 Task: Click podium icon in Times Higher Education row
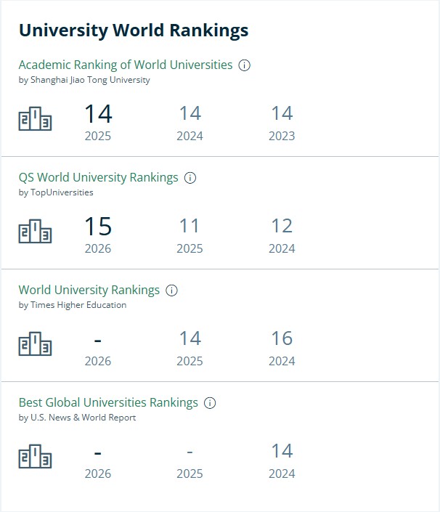point(35,344)
